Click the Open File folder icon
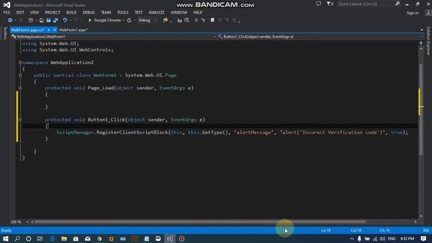 (41, 20)
